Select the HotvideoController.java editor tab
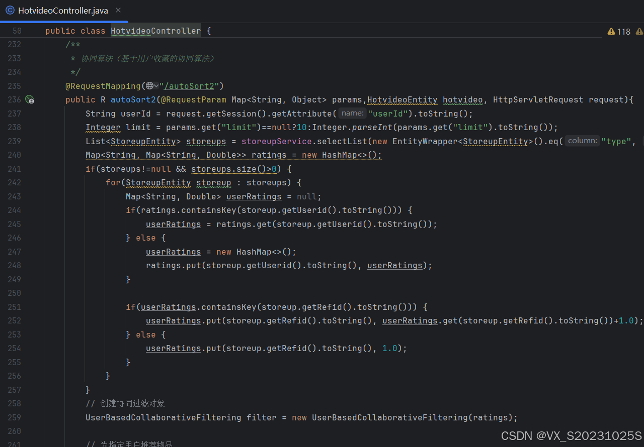This screenshot has height=447, width=644. pos(64,11)
